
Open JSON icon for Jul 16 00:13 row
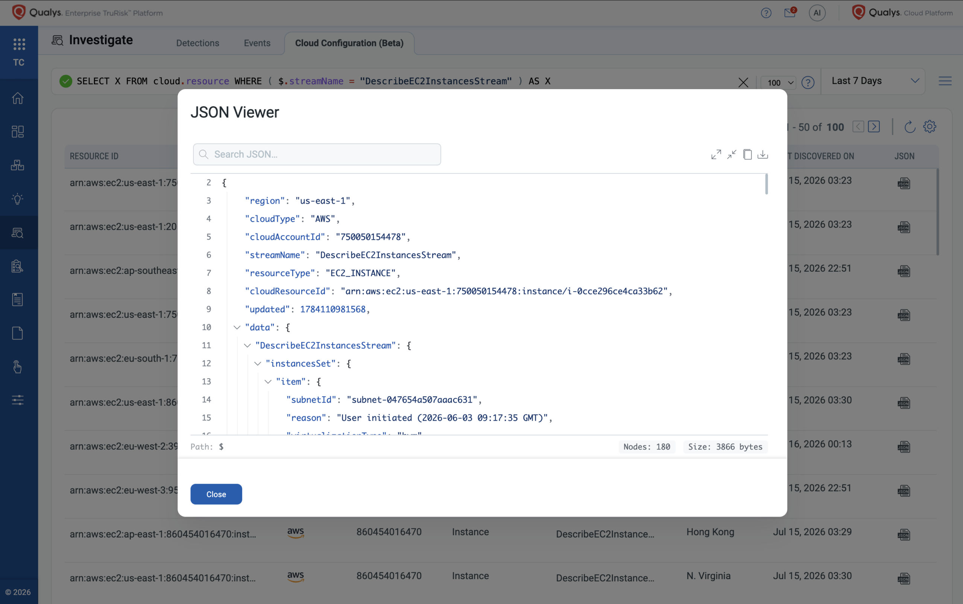pyautogui.click(x=904, y=447)
